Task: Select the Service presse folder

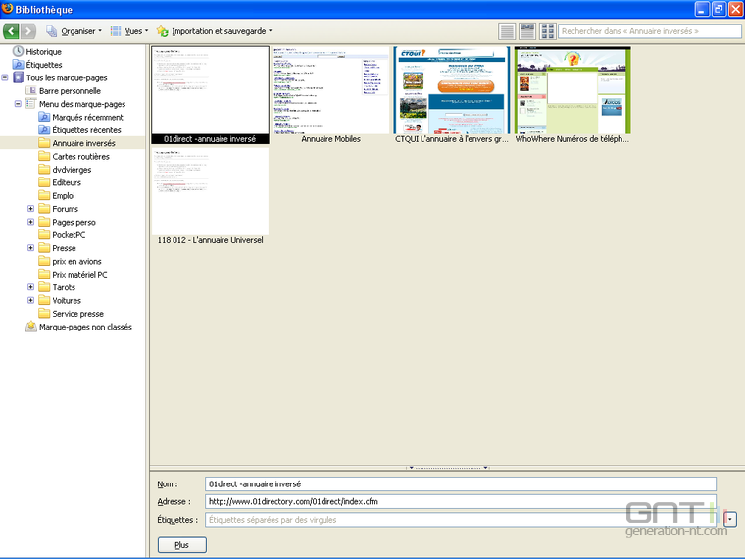Action: (72, 314)
